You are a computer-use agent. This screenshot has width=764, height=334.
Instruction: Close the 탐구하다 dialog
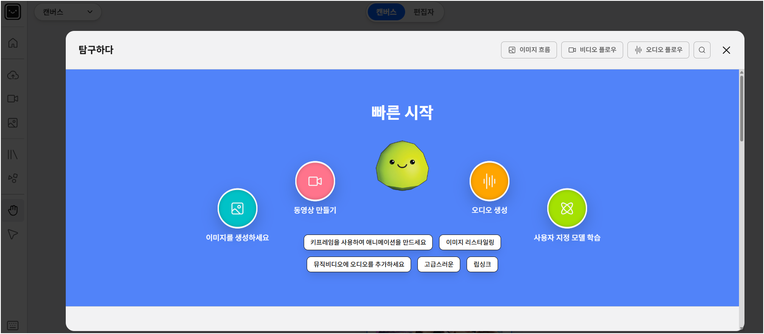pyautogui.click(x=726, y=50)
